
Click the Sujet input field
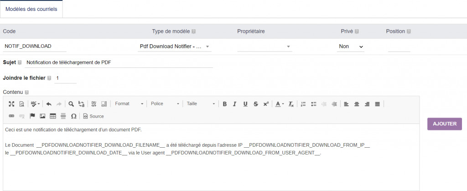point(119,63)
